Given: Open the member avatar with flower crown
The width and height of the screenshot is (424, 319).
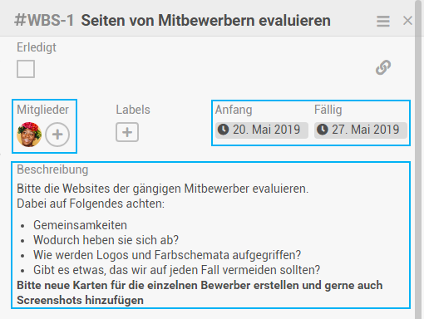Looking at the screenshot, I should 29,135.
